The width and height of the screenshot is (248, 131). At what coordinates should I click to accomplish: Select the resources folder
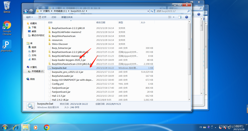pyautogui.click(x=57, y=40)
